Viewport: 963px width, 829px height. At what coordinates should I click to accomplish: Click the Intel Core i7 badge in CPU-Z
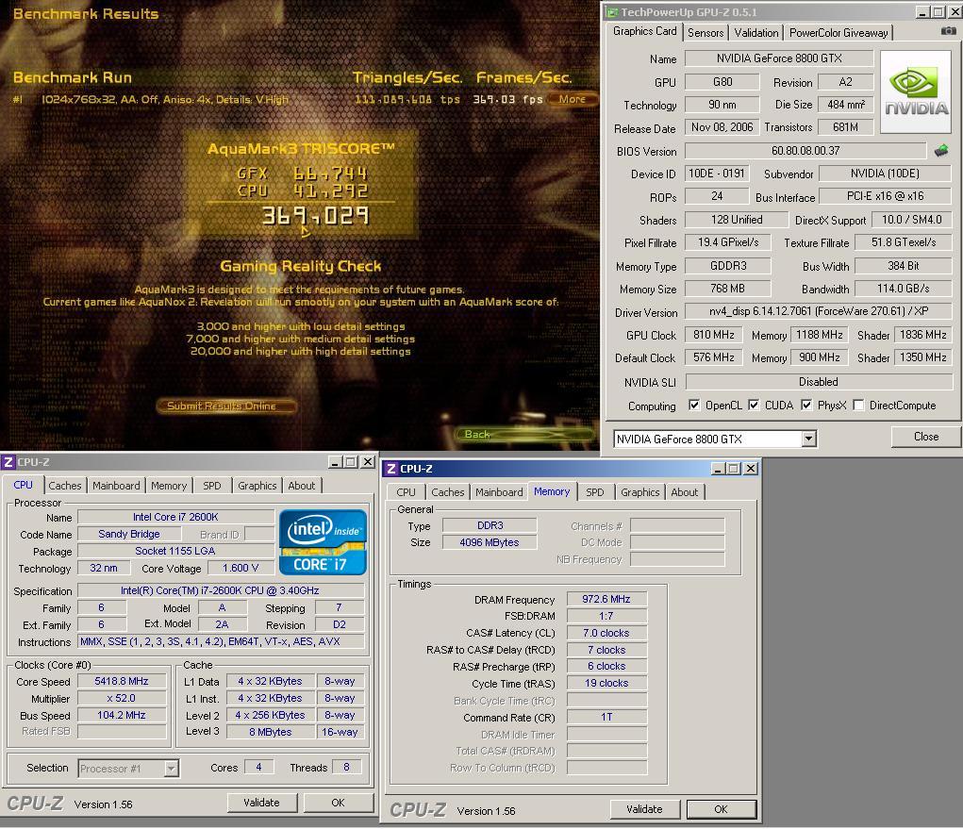pyautogui.click(x=323, y=542)
